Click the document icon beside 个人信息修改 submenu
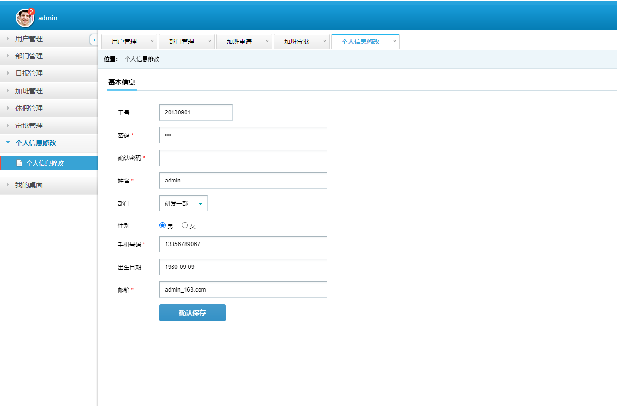This screenshot has width=617, height=406. tap(19, 163)
